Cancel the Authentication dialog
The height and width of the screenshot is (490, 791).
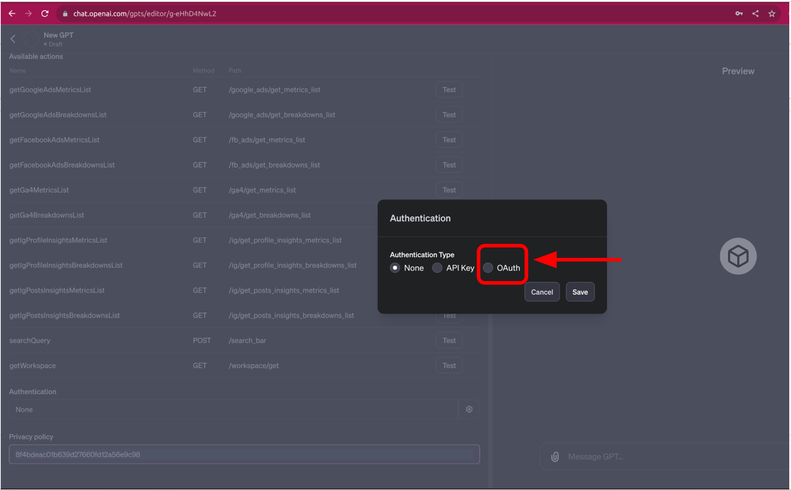pyautogui.click(x=542, y=292)
